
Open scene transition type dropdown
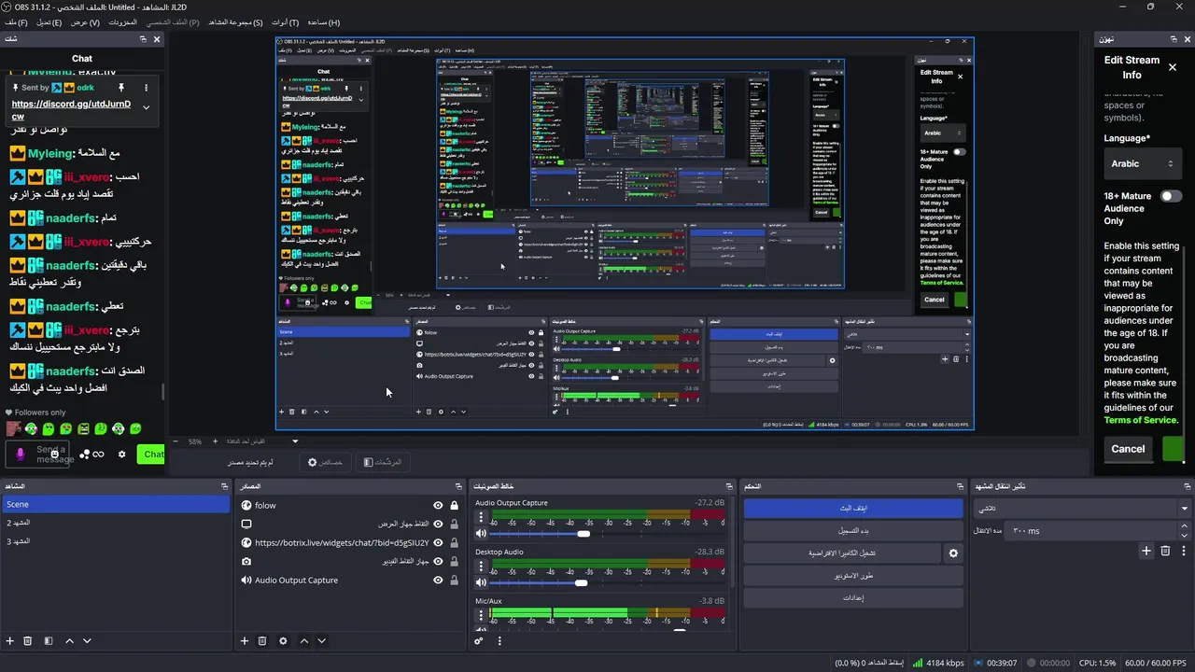[x=1080, y=509]
